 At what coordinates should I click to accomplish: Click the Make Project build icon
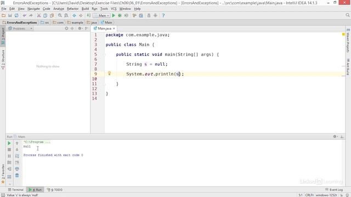click(x=89, y=15)
